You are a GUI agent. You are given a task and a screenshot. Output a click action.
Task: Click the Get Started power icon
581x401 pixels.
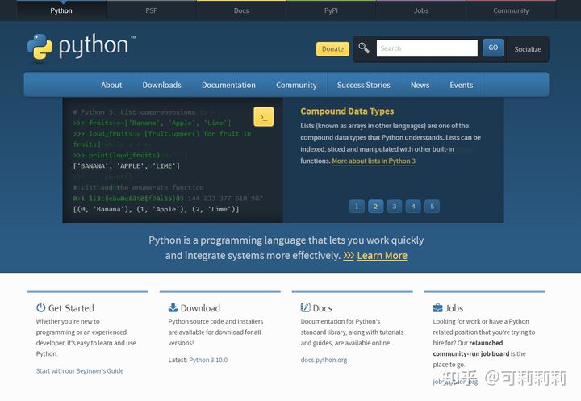(41, 307)
